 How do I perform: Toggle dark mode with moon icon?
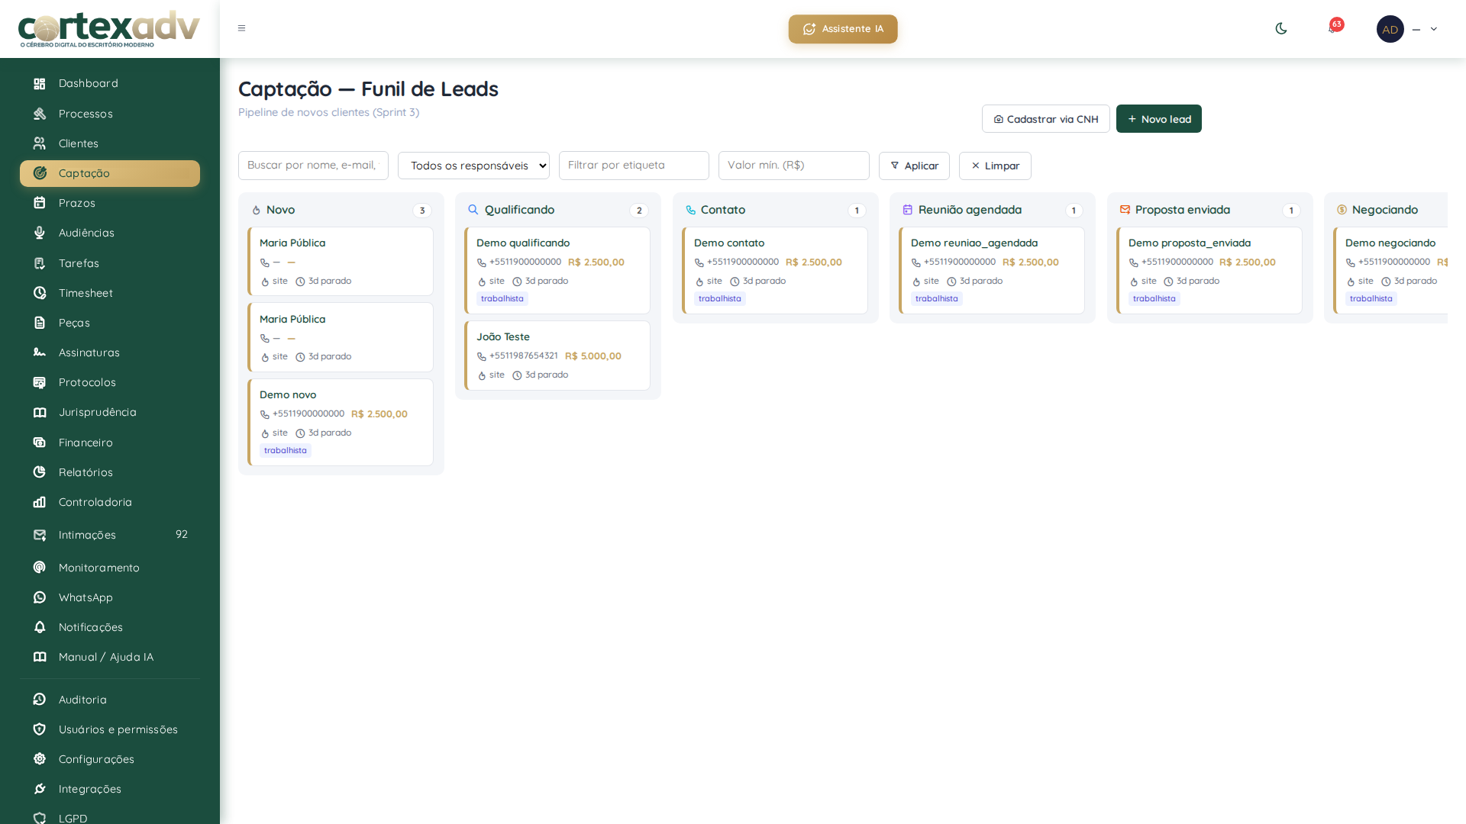point(1281,28)
